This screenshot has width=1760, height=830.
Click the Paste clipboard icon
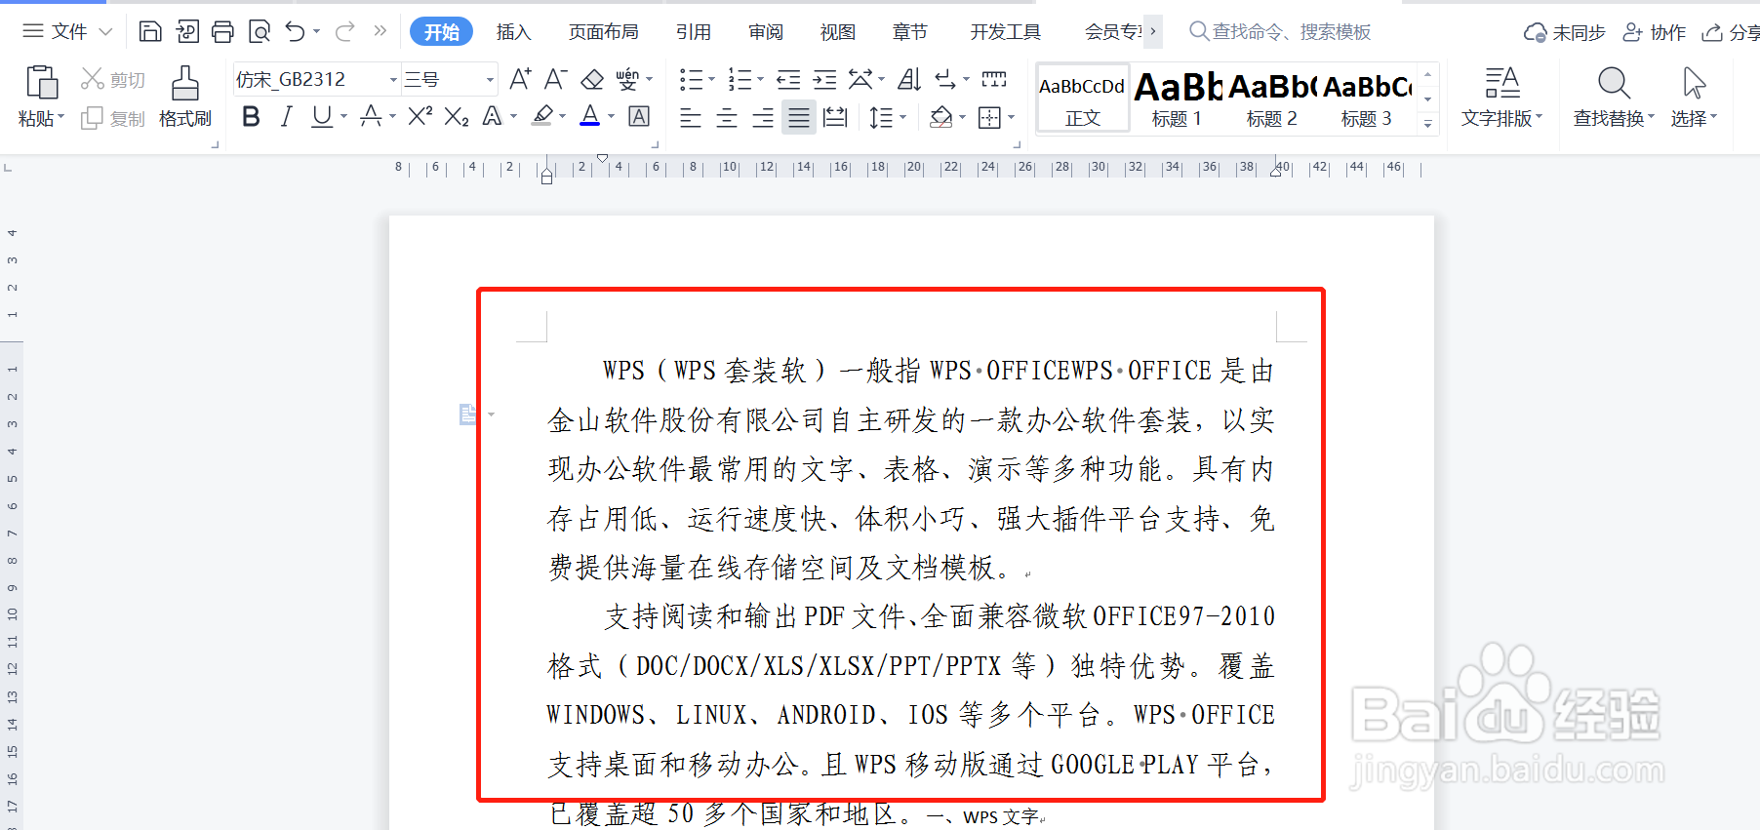point(41,82)
